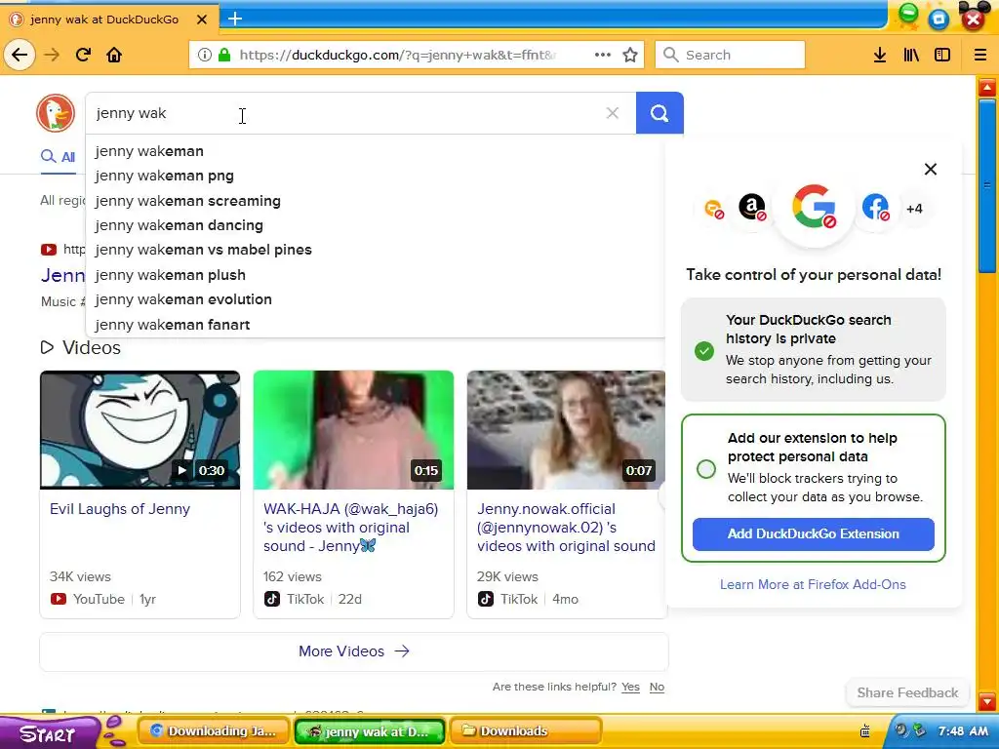
Task: Click the address bar URL
Action: (x=398, y=55)
